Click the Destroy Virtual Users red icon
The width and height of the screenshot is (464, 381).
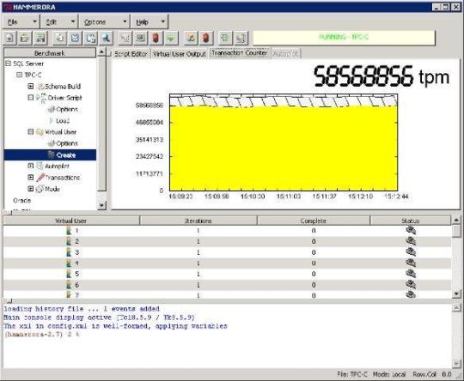point(206,38)
